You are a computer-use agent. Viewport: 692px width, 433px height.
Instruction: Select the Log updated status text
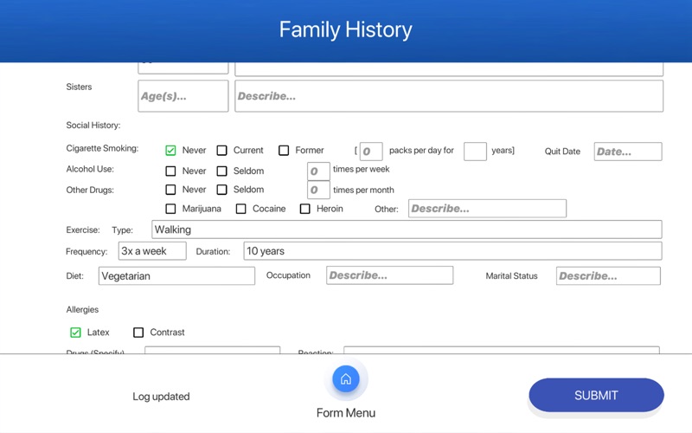(x=161, y=397)
